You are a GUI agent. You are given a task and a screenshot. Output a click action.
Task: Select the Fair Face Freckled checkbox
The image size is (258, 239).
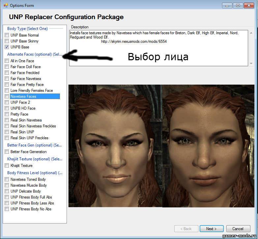click(x=7, y=73)
